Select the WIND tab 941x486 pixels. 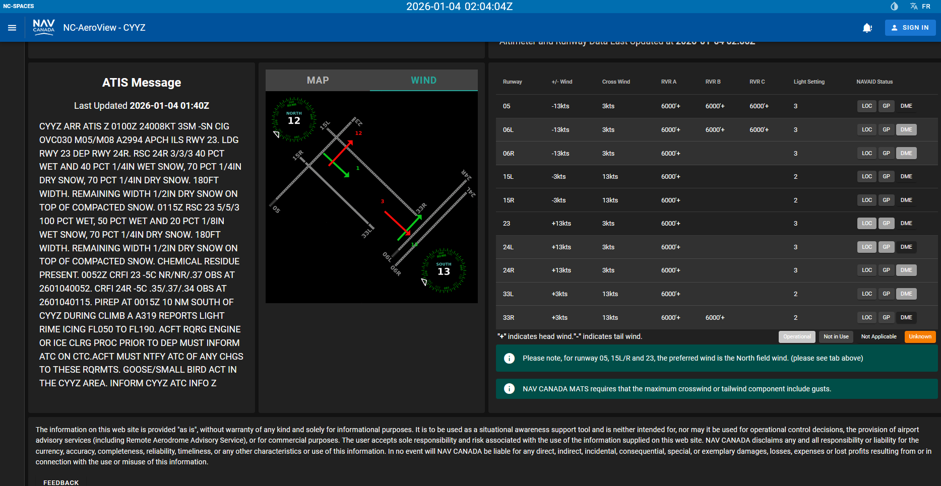pyautogui.click(x=423, y=81)
